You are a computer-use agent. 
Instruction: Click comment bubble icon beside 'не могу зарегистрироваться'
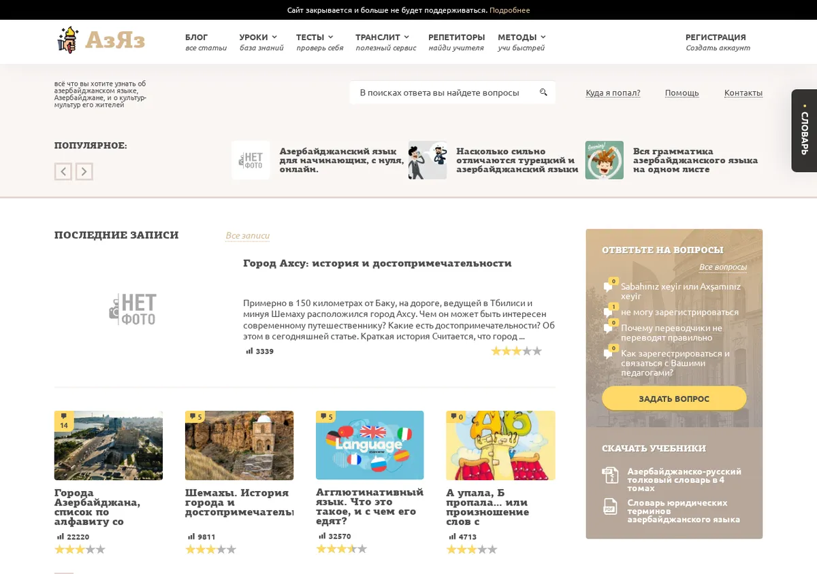click(x=608, y=312)
